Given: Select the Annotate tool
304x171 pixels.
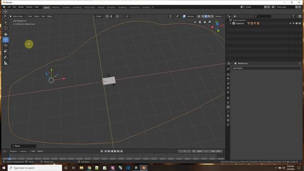Looking at the screenshot, I should pyautogui.click(x=6, y=57).
